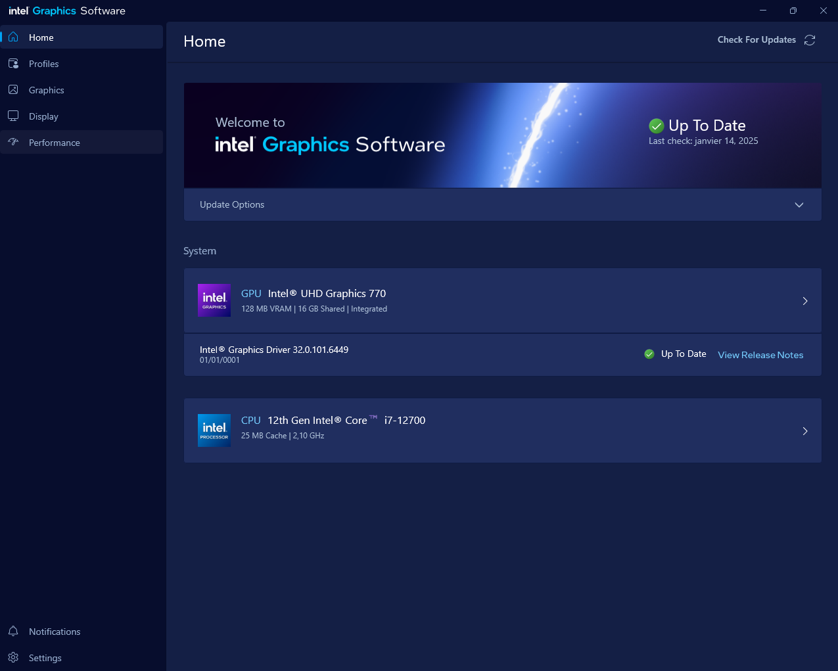Screen dimensions: 838x671
Task: Click the Intel Processor CPU logo
Action: 214,430
